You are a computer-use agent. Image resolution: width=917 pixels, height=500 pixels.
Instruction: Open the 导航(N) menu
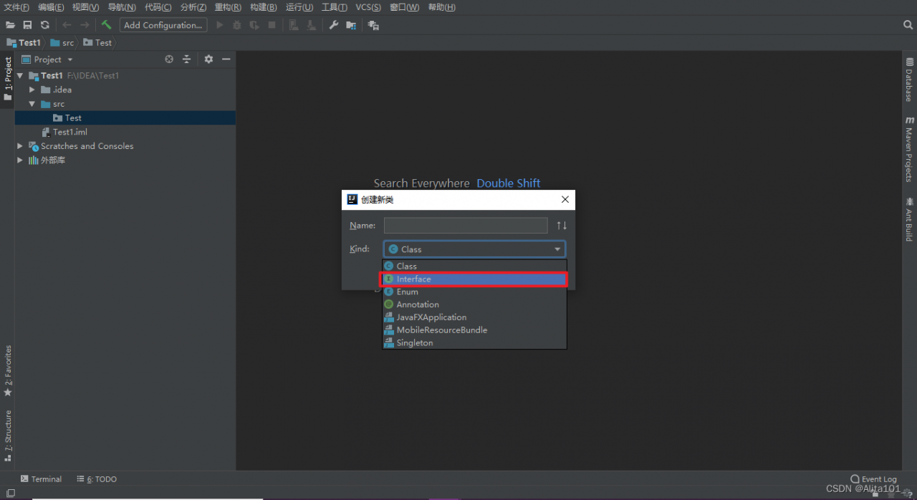coord(122,7)
